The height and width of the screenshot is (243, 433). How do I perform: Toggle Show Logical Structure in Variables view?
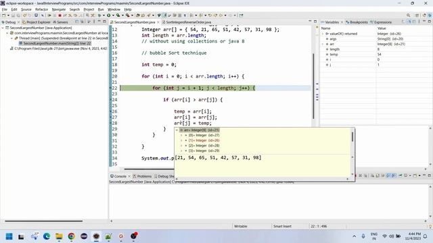[x=409, y=22]
